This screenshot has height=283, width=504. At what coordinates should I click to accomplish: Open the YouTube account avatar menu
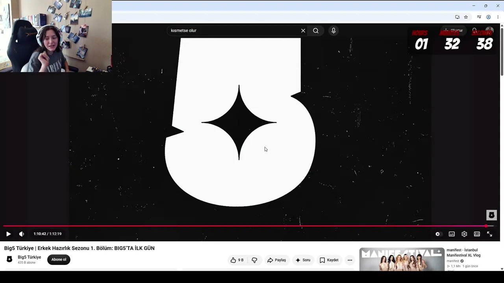coord(489,31)
